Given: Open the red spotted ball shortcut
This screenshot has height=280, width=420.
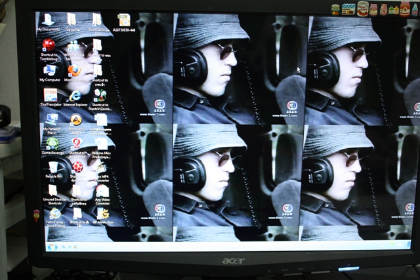Looking at the screenshot, I should pyautogui.click(x=77, y=171).
